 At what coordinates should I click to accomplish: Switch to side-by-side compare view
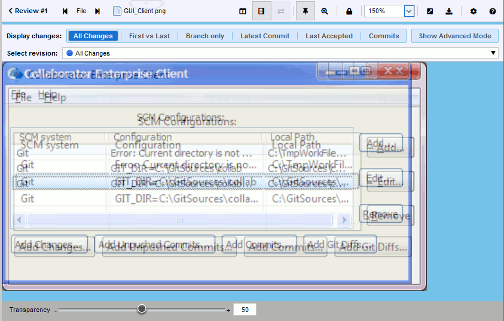pyautogui.click(x=242, y=11)
